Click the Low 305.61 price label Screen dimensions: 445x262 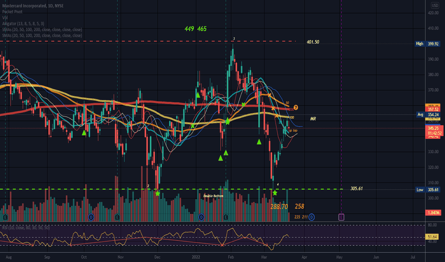click(427, 190)
